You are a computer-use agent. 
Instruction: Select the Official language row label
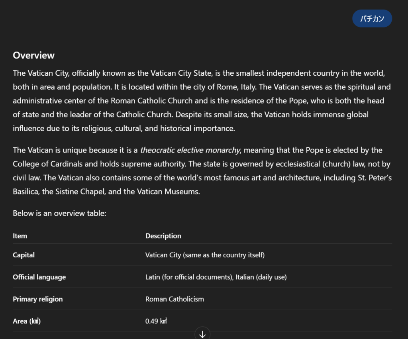tap(39, 277)
